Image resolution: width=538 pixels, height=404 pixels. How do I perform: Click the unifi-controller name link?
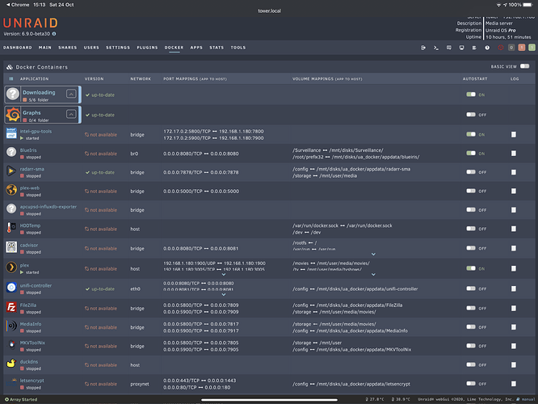(x=36, y=285)
